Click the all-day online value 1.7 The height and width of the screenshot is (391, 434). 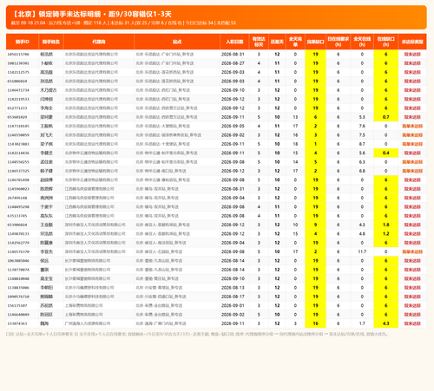362,323
